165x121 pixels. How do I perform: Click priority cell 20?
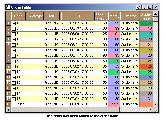click(114, 61)
